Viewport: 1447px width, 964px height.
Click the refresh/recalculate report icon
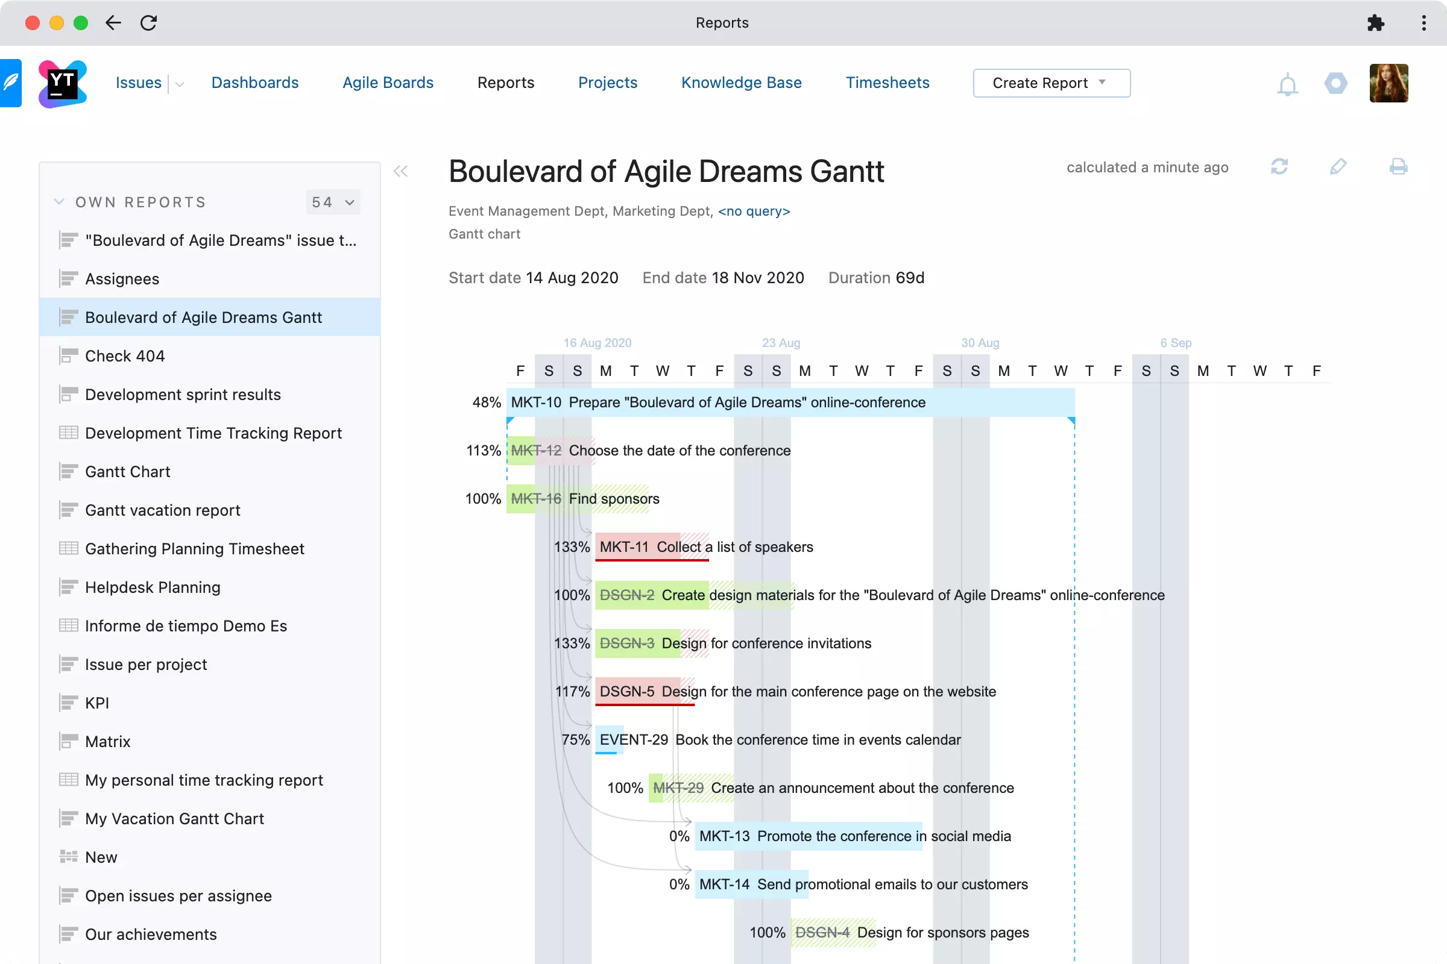tap(1280, 168)
